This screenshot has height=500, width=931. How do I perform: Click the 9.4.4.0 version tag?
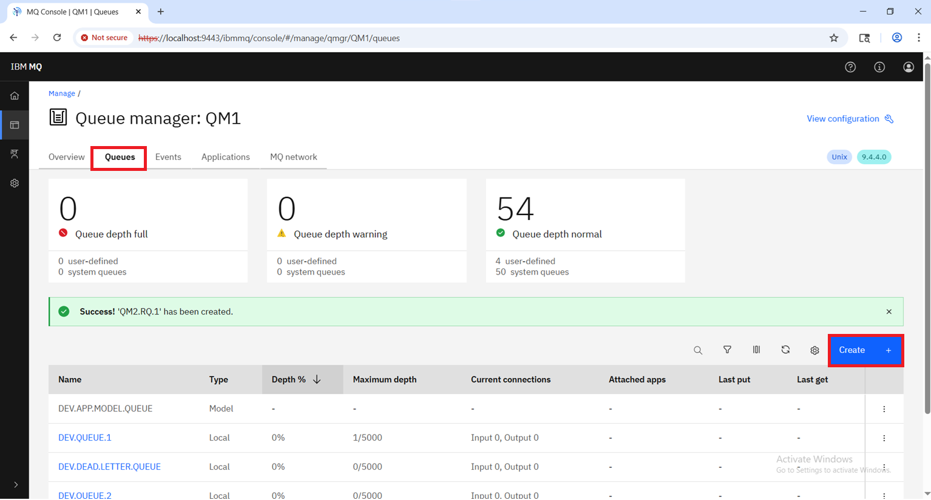coord(874,157)
